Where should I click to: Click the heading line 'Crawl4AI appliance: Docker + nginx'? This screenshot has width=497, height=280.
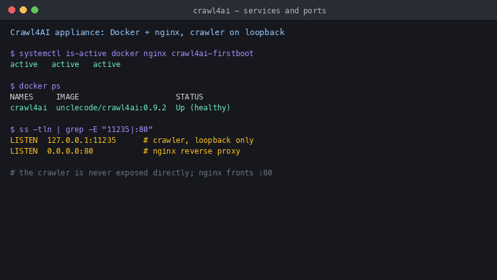pos(147,33)
